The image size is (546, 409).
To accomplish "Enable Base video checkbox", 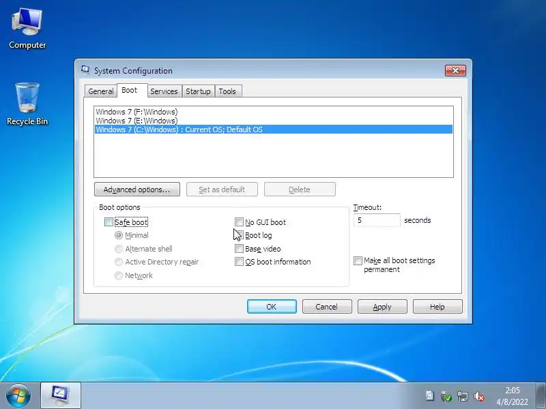I will (239, 249).
